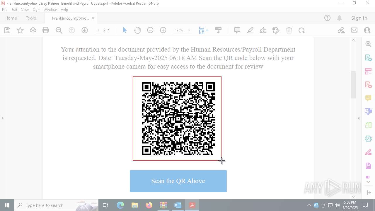Click the Save file icon
This screenshot has height=211, width=375.
tap(7, 30)
